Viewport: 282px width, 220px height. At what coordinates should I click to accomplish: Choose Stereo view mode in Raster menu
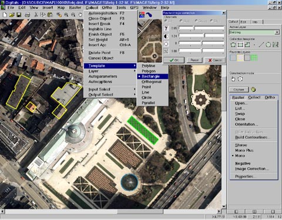241,145
